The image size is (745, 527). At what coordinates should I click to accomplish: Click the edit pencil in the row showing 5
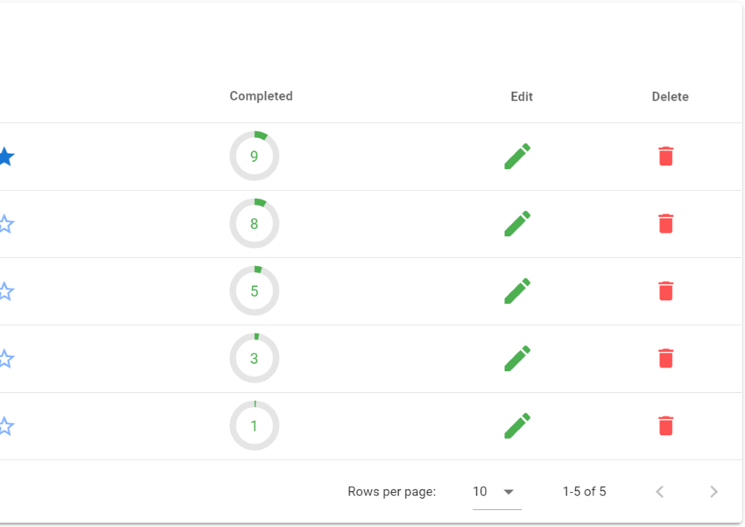(x=517, y=291)
